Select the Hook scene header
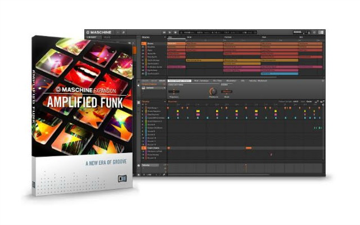The image size is (360, 225). click(264, 37)
